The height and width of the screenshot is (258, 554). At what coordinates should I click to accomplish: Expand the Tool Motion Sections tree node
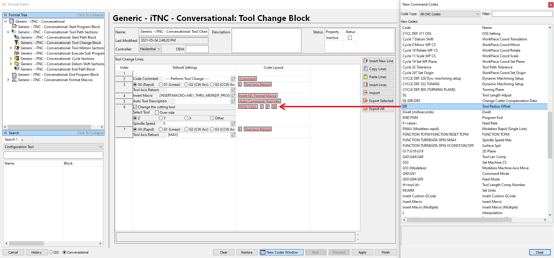11,48
